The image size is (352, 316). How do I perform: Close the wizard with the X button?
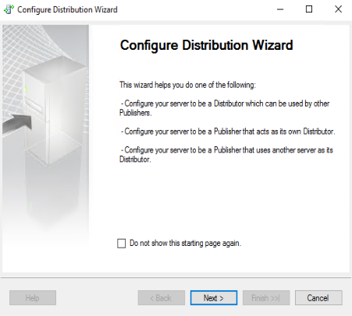pyautogui.click(x=338, y=9)
